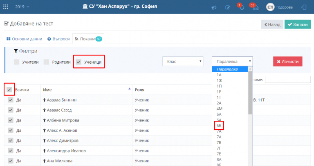
Task: Open the messages envelope icon
Action: (x=256, y=8)
